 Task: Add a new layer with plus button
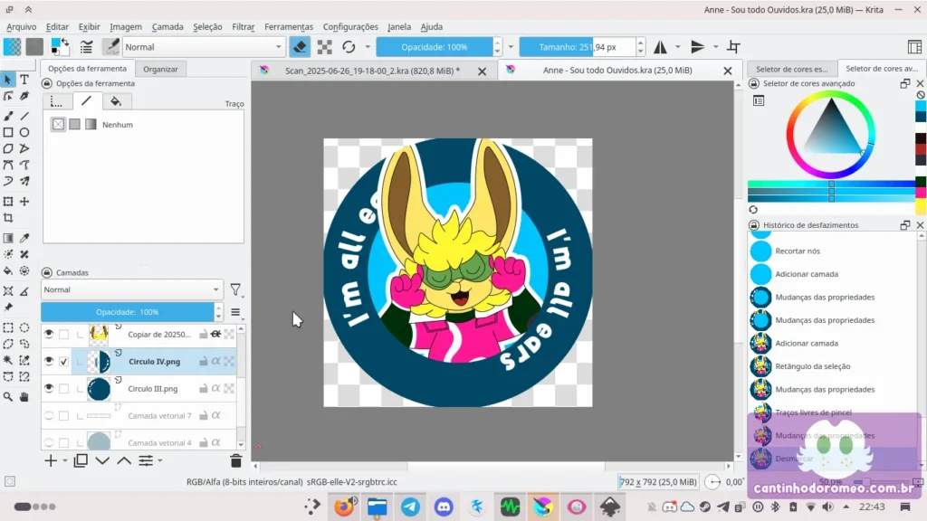pos(51,460)
